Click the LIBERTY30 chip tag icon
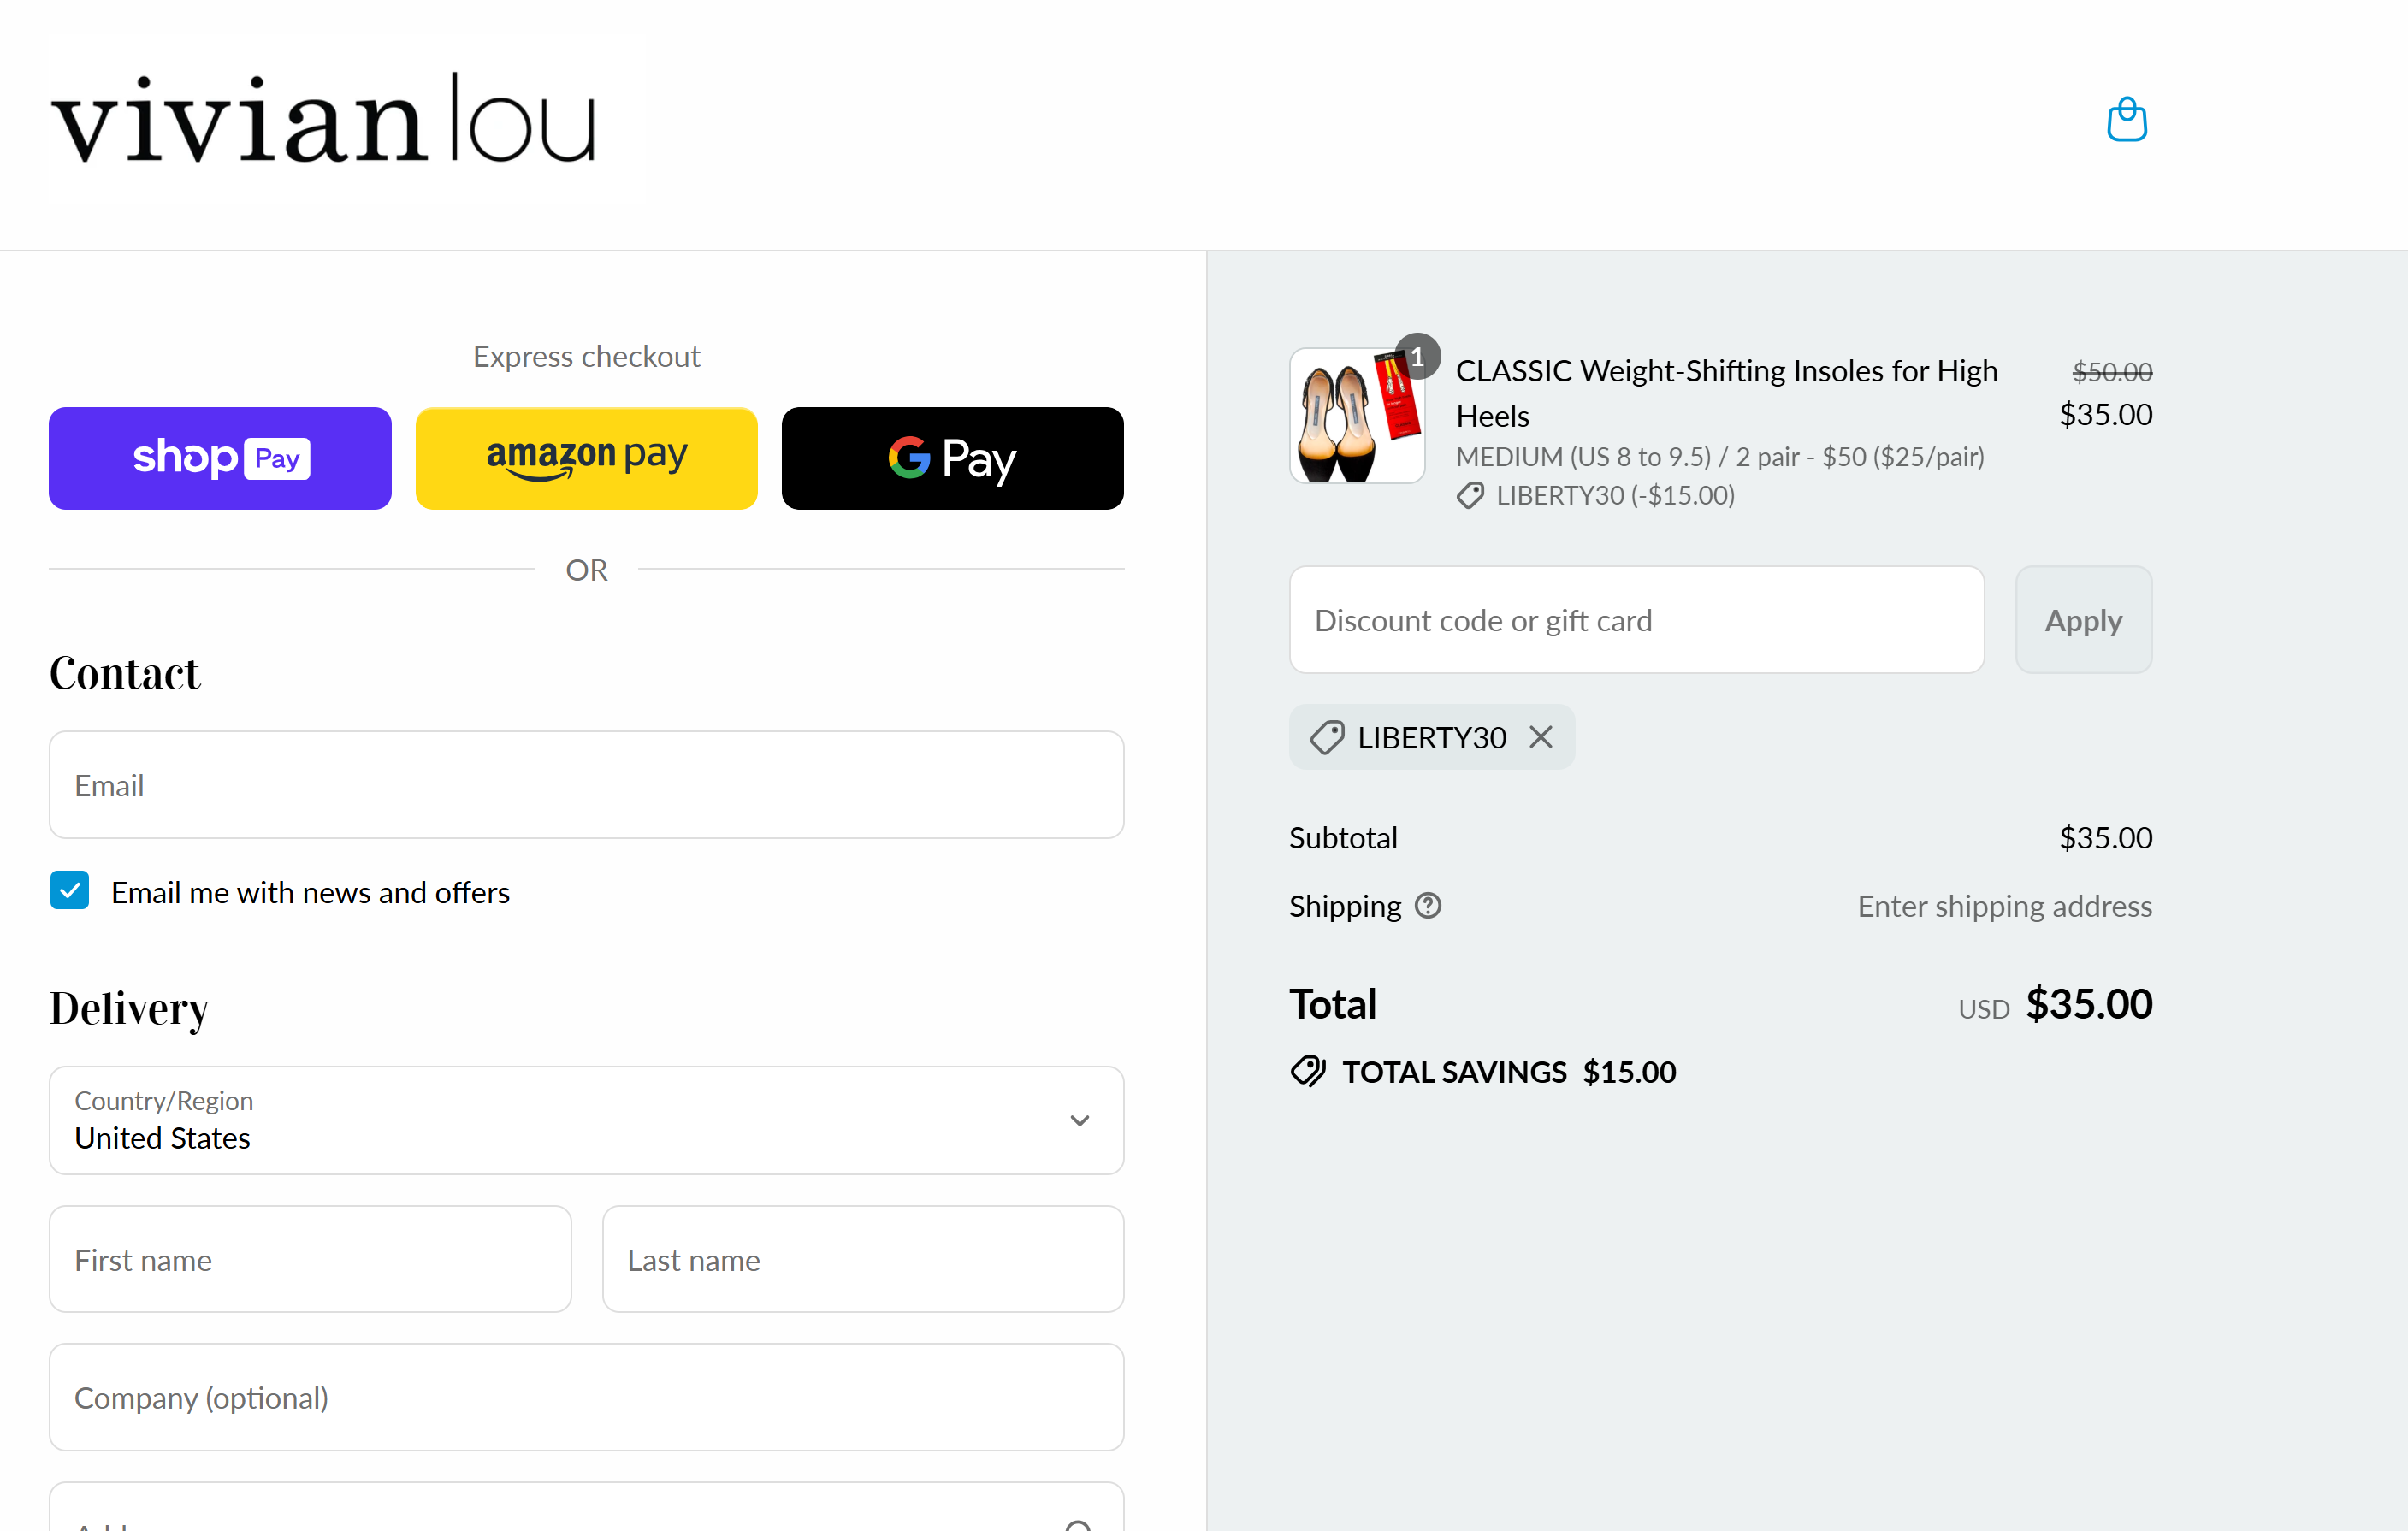The height and width of the screenshot is (1531, 2408). pyautogui.click(x=1327, y=737)
